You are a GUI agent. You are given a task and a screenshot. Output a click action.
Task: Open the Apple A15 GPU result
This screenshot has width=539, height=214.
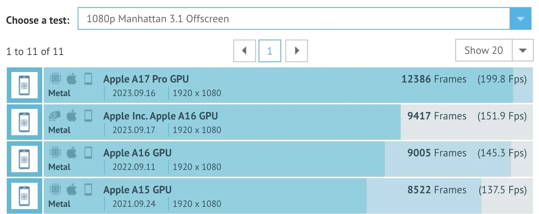pos(138,190)
